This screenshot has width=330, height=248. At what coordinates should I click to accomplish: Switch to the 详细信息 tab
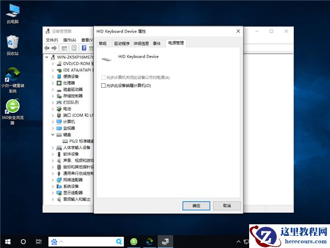(141, 44)
